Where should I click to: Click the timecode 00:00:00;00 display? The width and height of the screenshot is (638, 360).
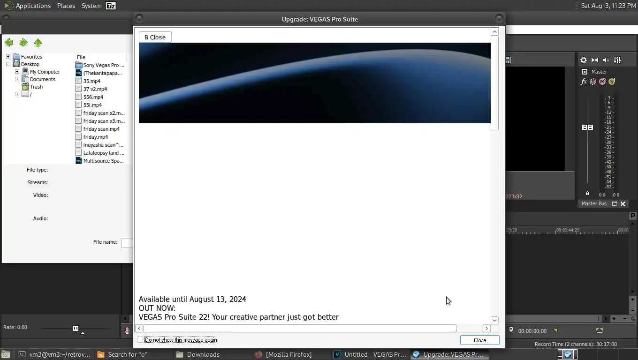[x=532, y=331]
